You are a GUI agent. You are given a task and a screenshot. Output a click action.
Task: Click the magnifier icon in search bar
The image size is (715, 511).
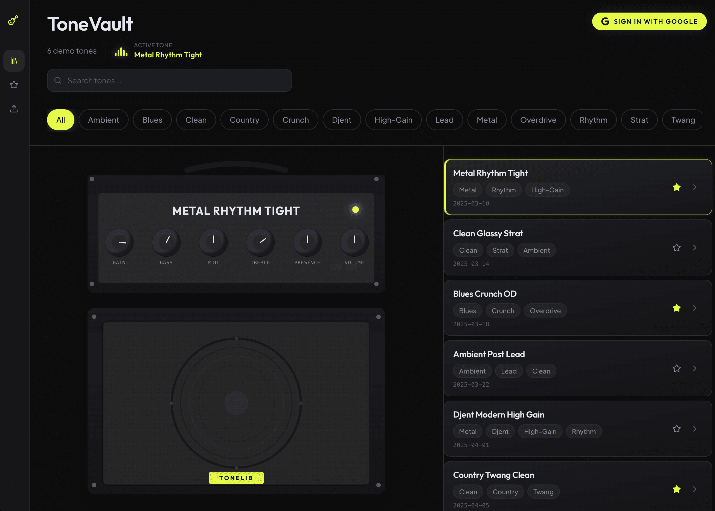[58, 81]
